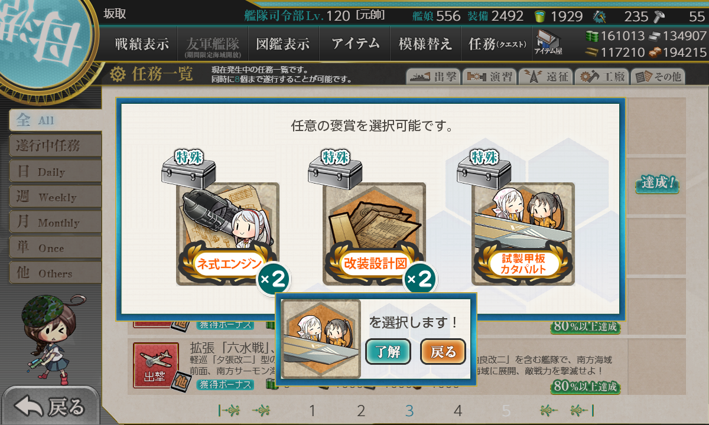
Task: Jump to last quest page arrow
Action: (581, 410)
